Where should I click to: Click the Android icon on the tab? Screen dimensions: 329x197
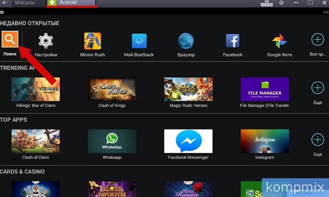[52, 3]
